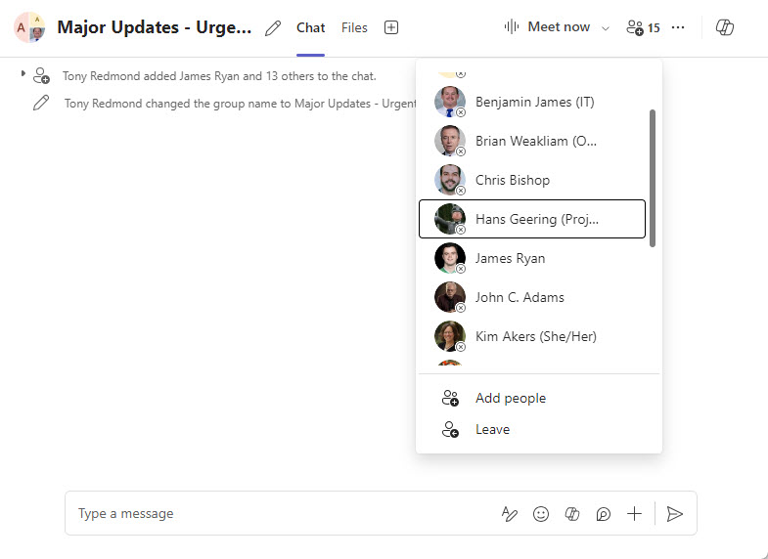Open Copilot from the chat header
This screenshot has width=768, height=559.
point(724,27)
